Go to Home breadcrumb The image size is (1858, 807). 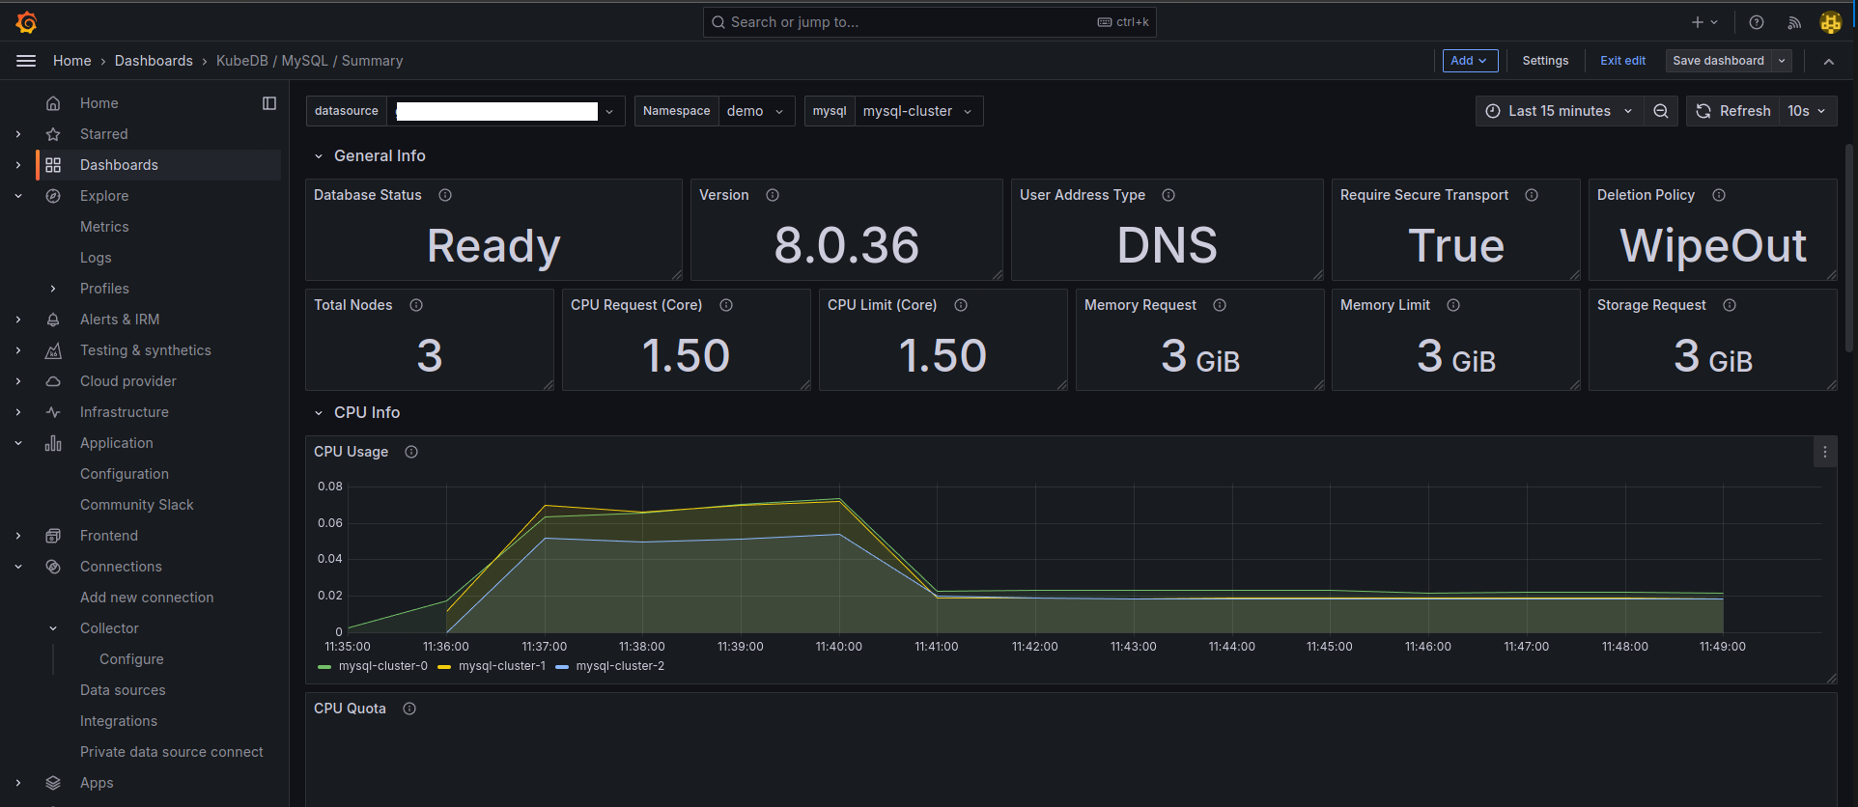[72, 61]
